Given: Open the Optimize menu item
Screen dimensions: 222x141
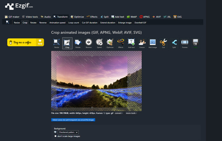Looking at the screenshot, I should (77, 17).
